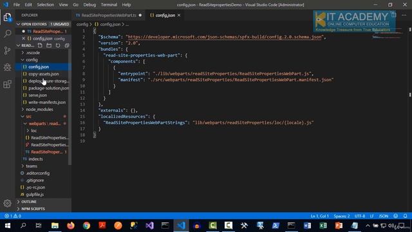The height and width of the screenshot is (232, 412).
Task: Open the Debug menu
Action: tap(89, 5)
